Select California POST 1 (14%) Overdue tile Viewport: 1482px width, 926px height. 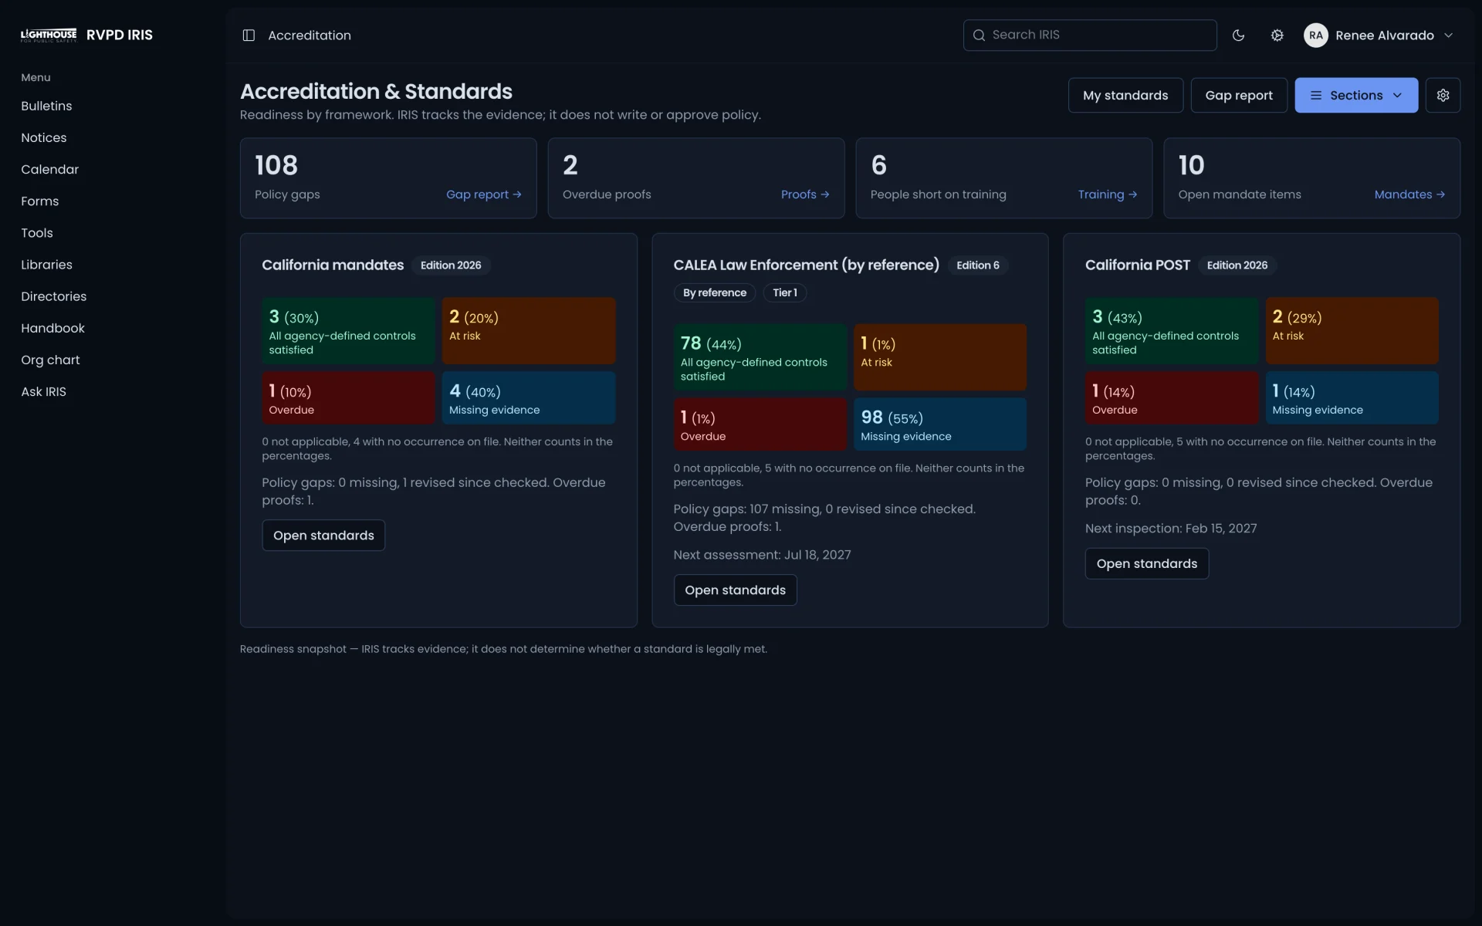coord(1171,398)
